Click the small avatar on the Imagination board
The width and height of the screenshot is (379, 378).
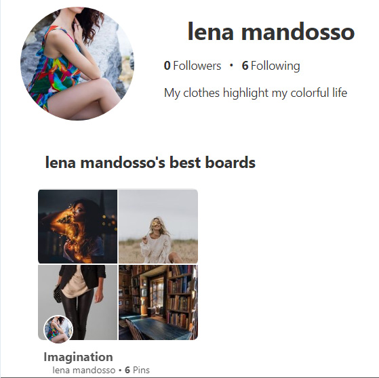point(58,329)
